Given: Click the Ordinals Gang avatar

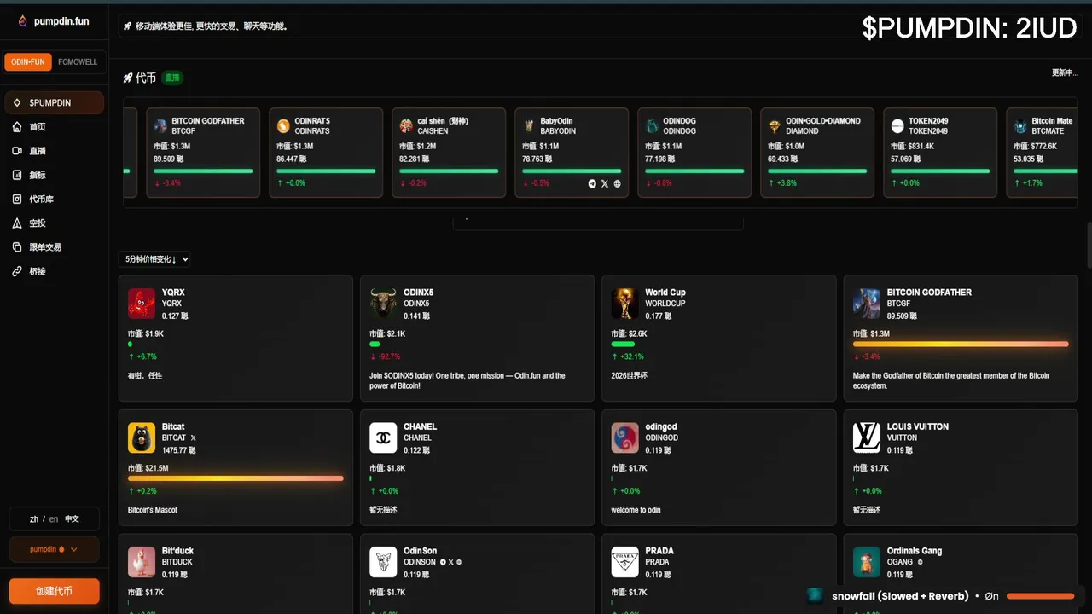Looking at the screenshot, I should pyautogui.click(x=867, y=562).
